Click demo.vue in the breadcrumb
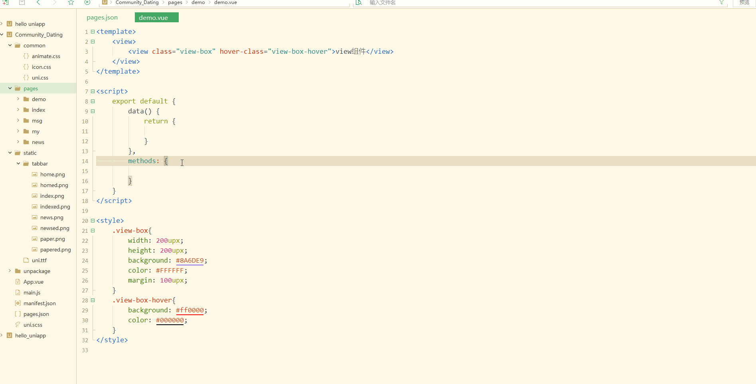Image resolution: width=756 pixels, height=384 pixels. 225,2
